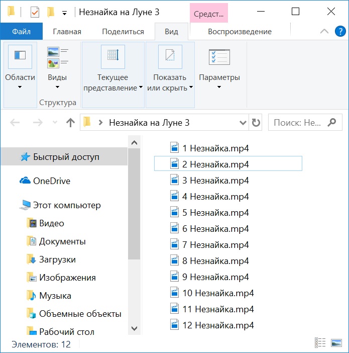Collapse the ribbon with the chevron
This screenshot has width=349, height=353.
[x=324, y=31]
